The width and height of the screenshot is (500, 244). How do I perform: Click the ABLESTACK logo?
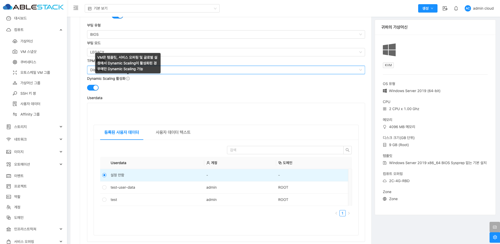pos(33,7)
